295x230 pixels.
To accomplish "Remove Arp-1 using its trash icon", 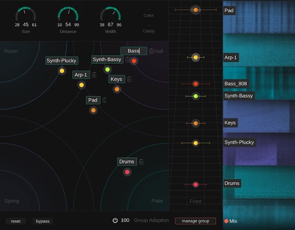I will [94, 75].
